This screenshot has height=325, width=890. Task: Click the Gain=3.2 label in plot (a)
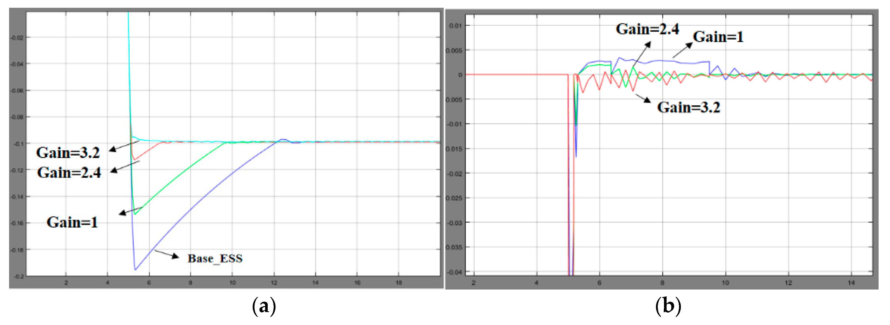pos(68,153)
